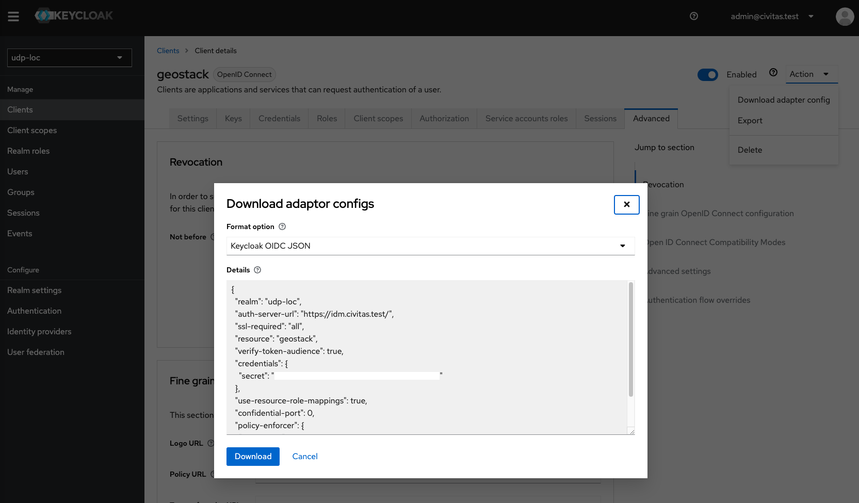Open Users in the sidebar
Viewport: 859px width, 503px height.
coord(72,172)
